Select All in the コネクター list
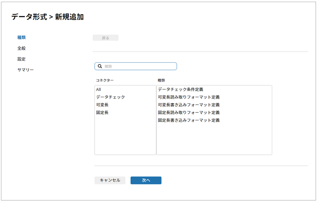 [98, 89]
